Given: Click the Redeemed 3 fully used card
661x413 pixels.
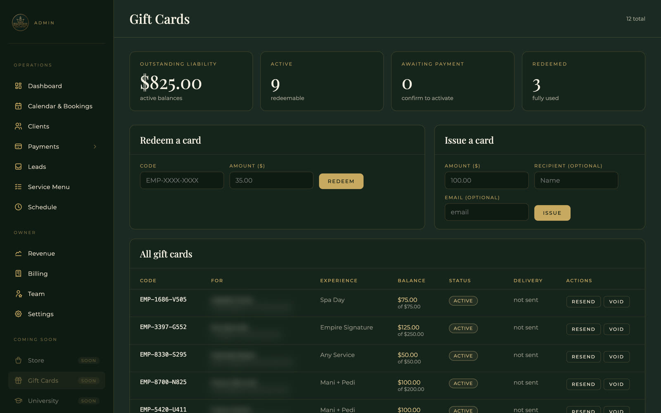Looking at the screenshot, I should [583, 81].
